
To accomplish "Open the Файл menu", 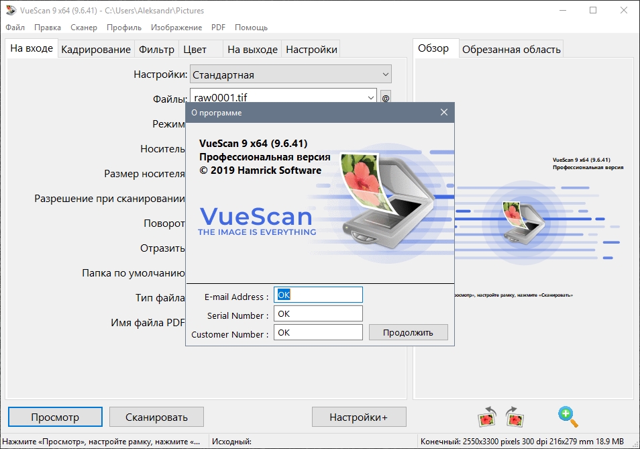I will (x=15, y=28).
